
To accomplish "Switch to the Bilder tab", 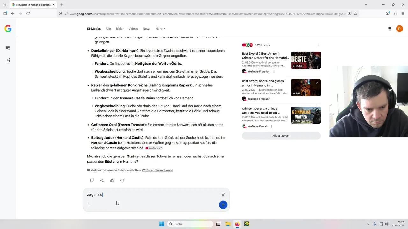I will (120, 29).
